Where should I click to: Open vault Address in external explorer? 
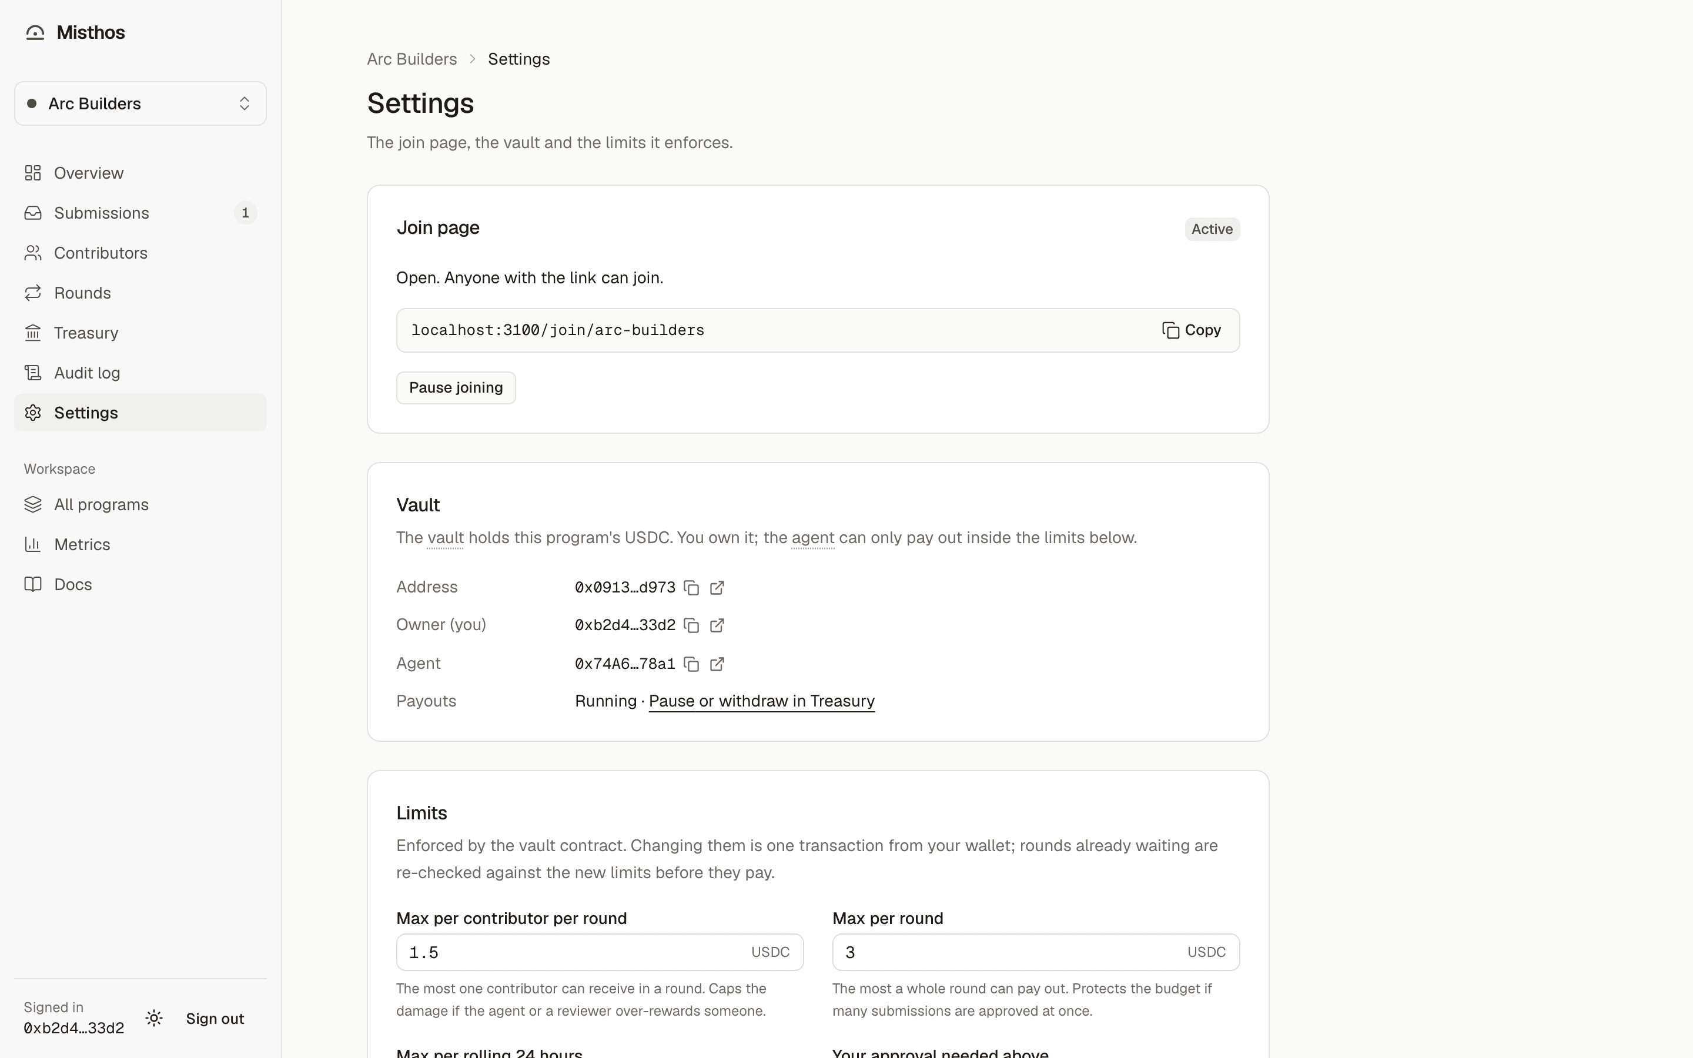pyautogui.click(x=717, y=588)
